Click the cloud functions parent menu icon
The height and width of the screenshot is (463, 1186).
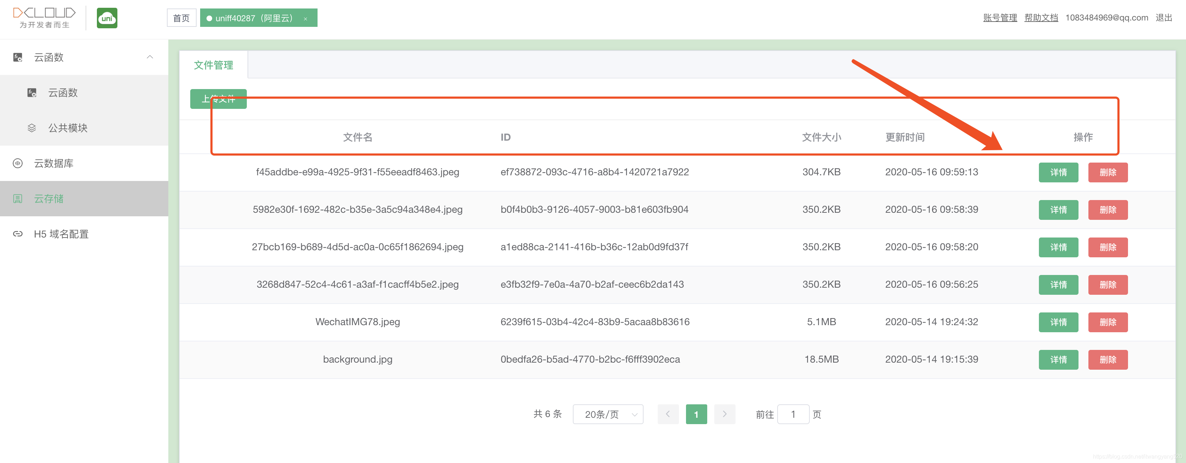pyautogui.click(x=17, y=57)
